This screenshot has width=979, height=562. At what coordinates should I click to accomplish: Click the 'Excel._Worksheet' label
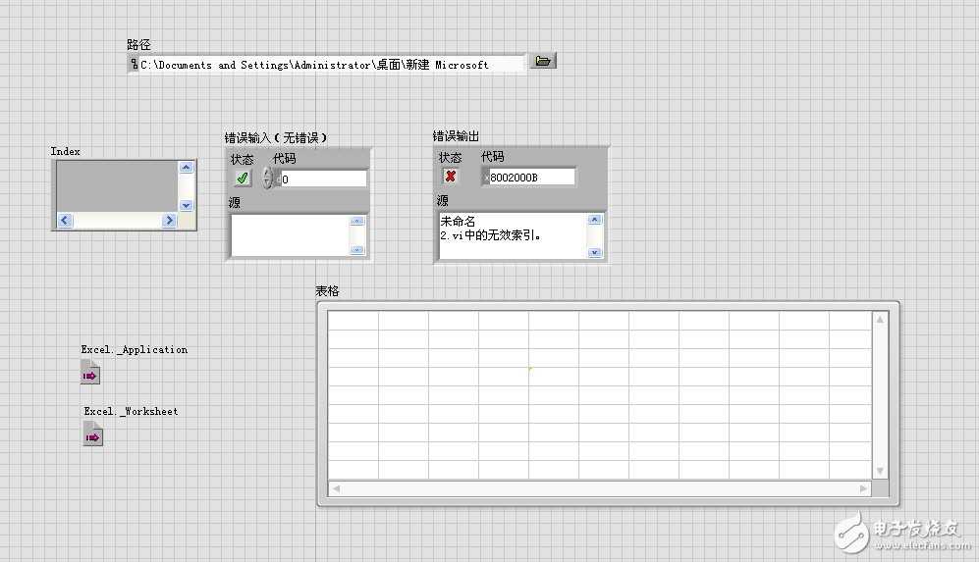click(x=132, y=411)
